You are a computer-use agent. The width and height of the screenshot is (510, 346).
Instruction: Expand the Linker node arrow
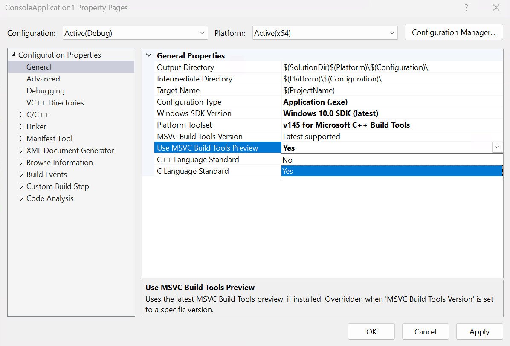[x=21, y=127]
